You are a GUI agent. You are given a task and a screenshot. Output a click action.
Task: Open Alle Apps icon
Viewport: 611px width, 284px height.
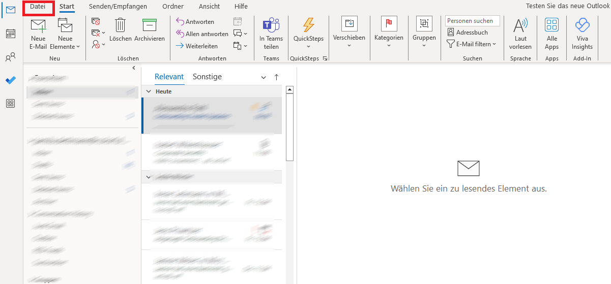pos(551,25)
